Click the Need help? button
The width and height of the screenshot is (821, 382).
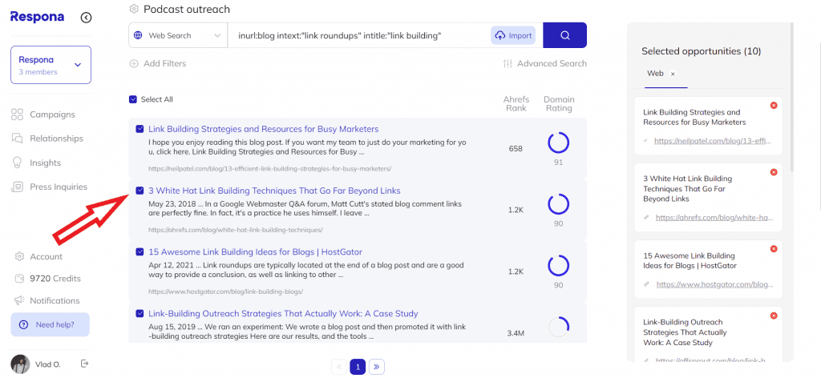[x=51, y=324]
